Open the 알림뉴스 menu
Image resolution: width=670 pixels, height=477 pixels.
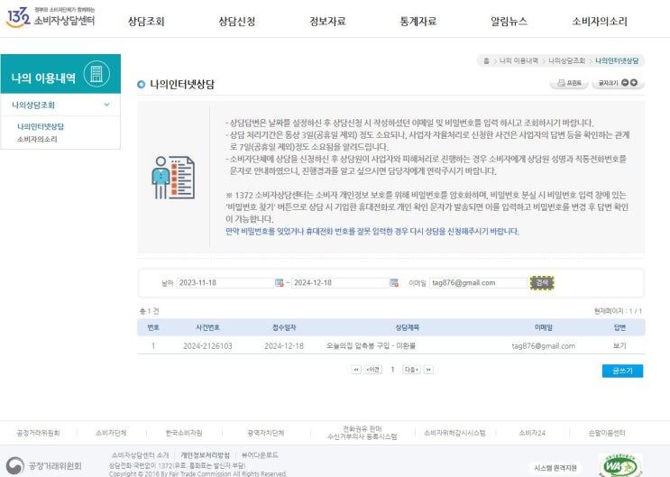[509, 22]
